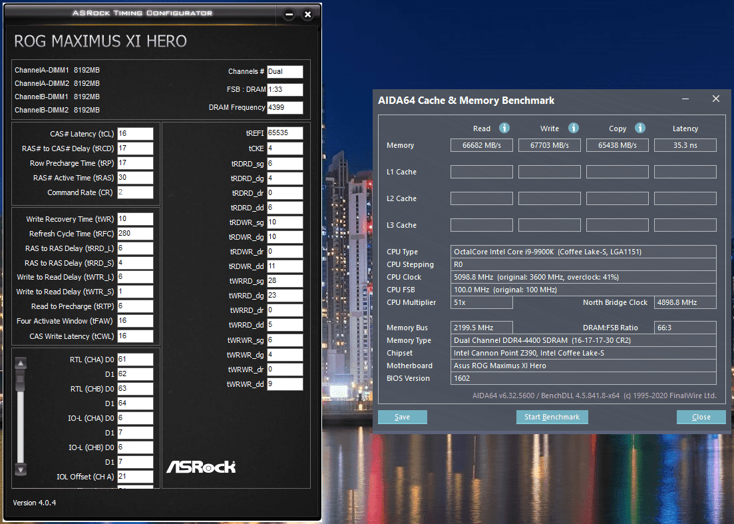Select the tRDWR_dd field

click(285, 266)
